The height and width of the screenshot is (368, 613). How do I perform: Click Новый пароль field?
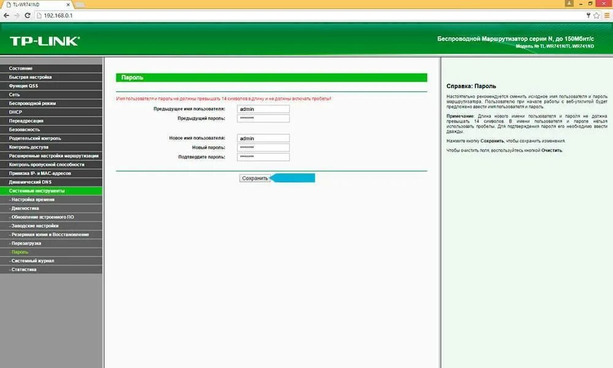coord(263,148)
